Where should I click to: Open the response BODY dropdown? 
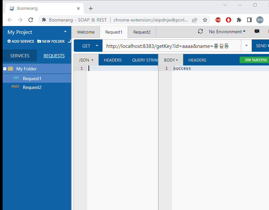click(171, 60)
